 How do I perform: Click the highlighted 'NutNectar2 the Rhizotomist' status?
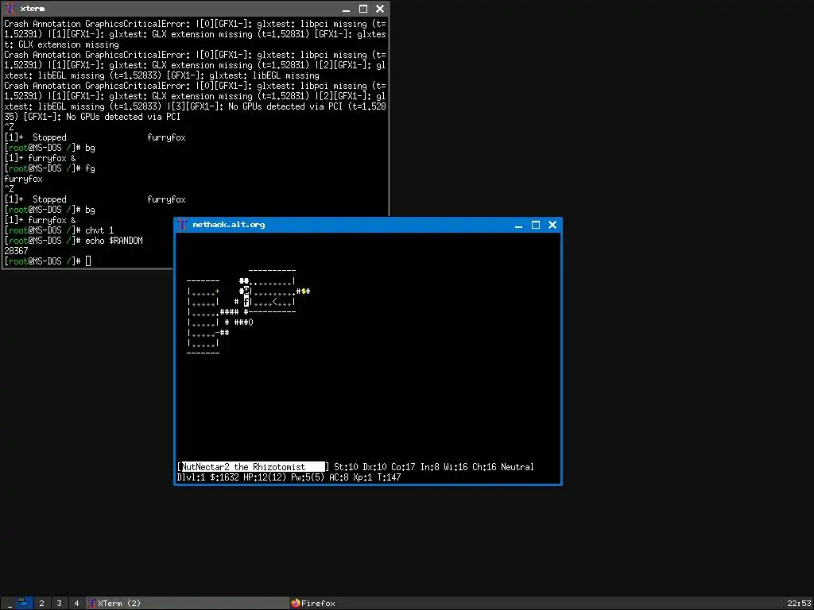click(253, 467)
